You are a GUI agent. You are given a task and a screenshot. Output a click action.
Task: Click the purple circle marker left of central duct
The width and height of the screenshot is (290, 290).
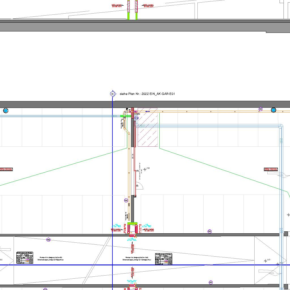coord(126,201)
